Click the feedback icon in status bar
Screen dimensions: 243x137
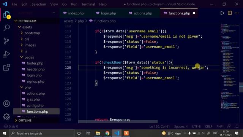tap(229, 126)
